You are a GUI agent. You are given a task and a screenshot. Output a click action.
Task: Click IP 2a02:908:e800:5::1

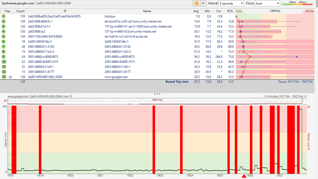point(40,21)
